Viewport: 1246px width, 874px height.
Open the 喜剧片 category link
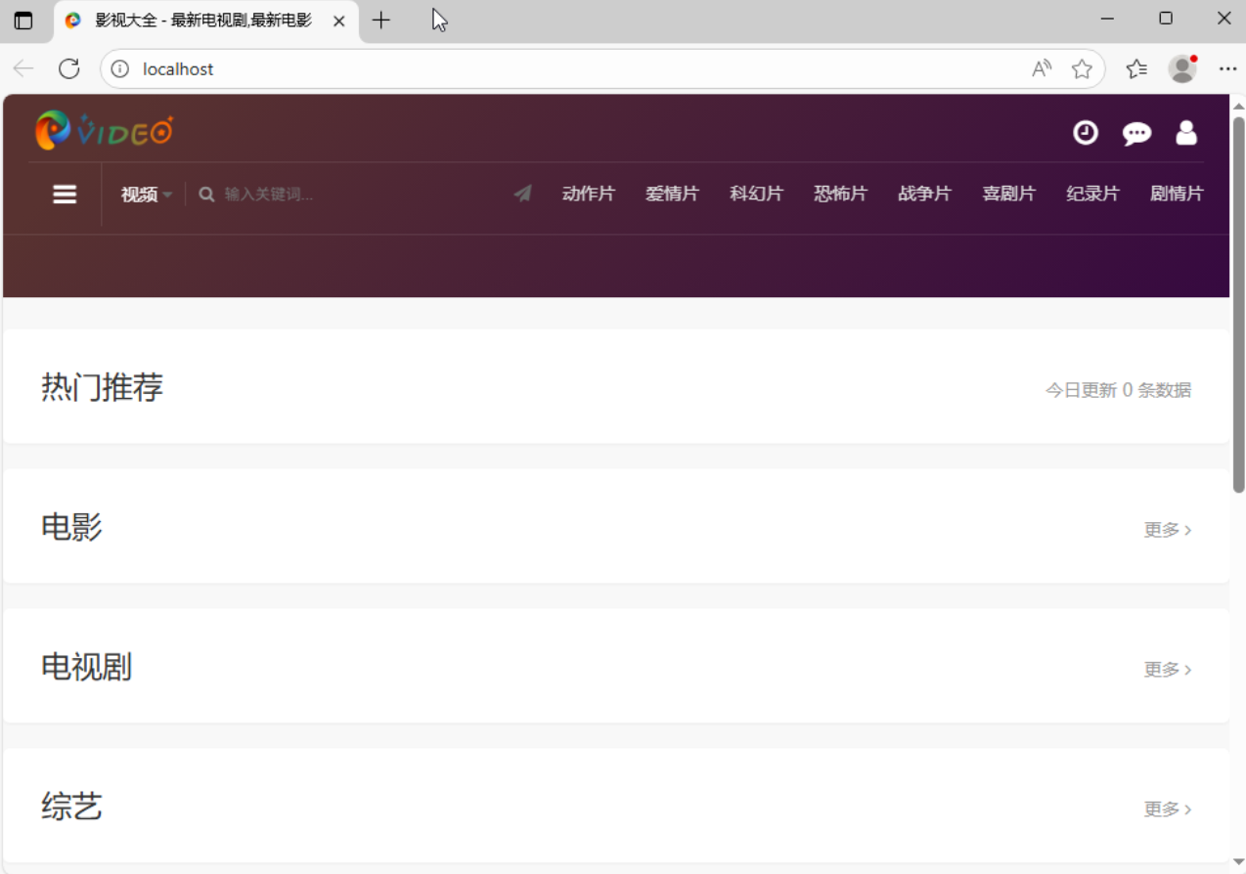1008,194
